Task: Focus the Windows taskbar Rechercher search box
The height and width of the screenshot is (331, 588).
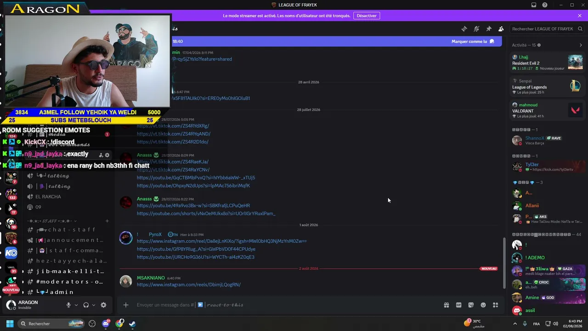Action: coord(51,324)
